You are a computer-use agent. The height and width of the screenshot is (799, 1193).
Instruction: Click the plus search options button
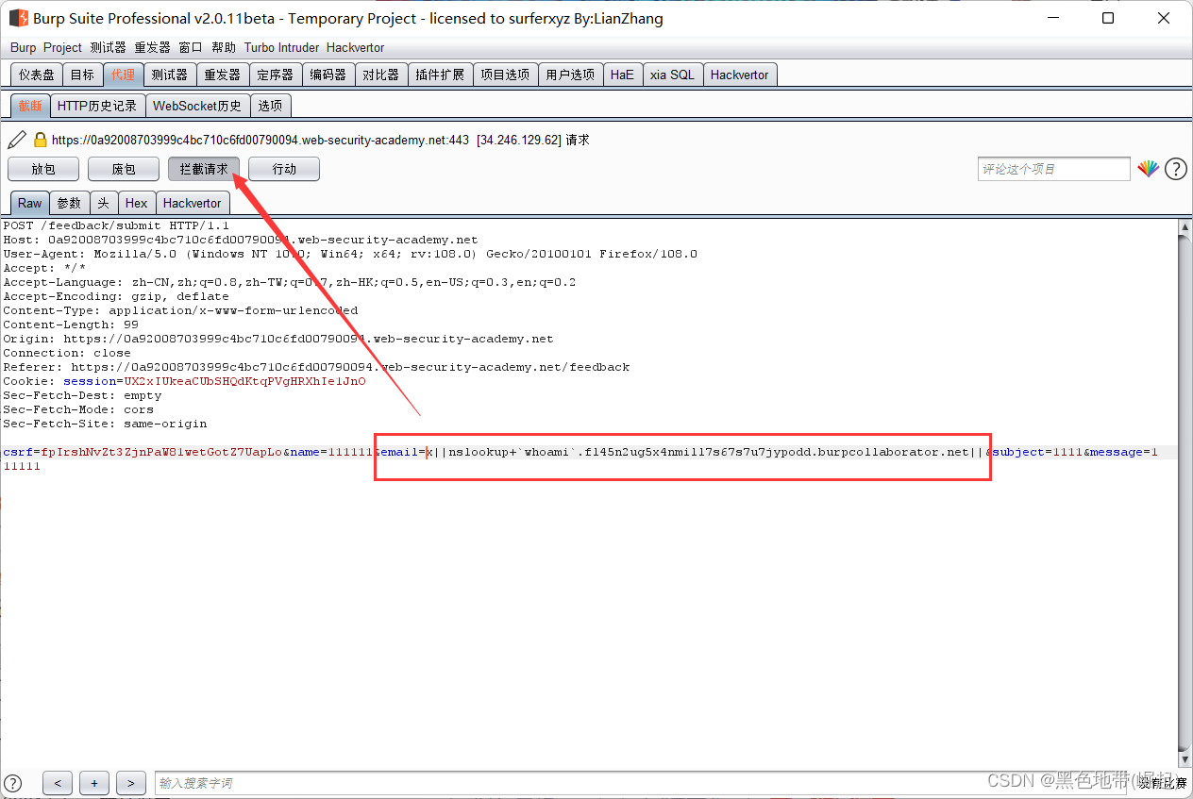94,783
